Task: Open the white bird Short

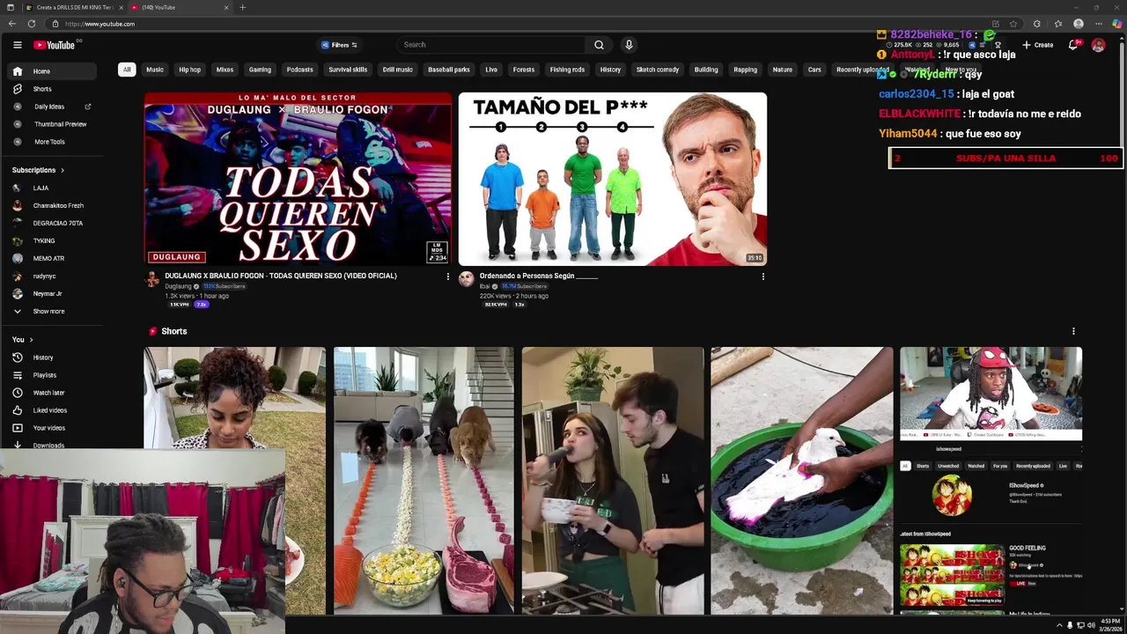Action: (801, 481)
